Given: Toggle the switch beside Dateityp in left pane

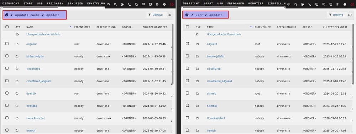Looking at the screenshot, I should coord(169,15).
